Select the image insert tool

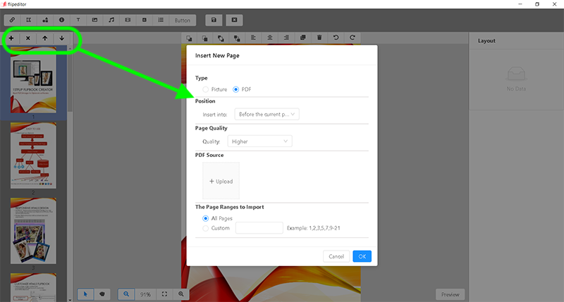tap(94, 20)
